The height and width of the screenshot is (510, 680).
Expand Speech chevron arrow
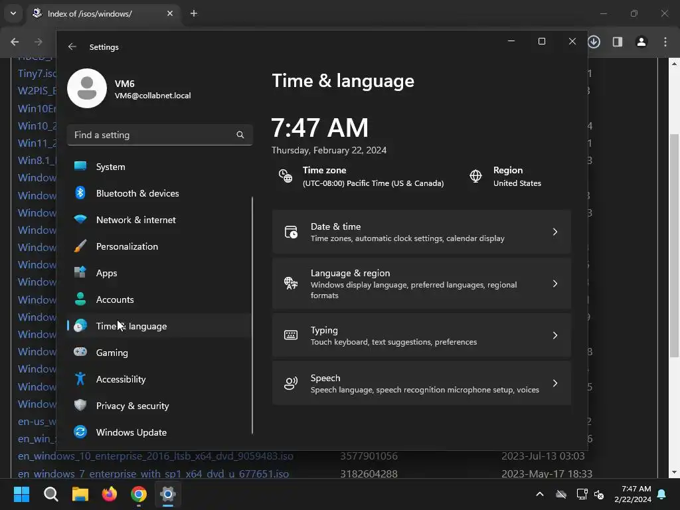pyautogui.click(x=555, y=383)
